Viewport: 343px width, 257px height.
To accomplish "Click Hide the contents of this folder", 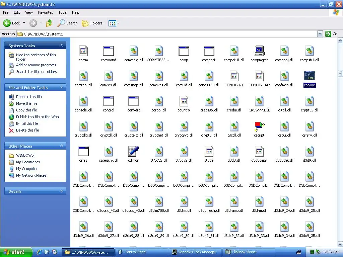I will [x=36, y=57].
